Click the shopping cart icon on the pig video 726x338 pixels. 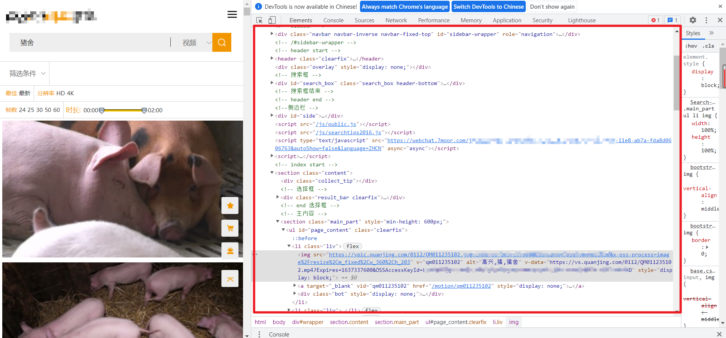230,228
